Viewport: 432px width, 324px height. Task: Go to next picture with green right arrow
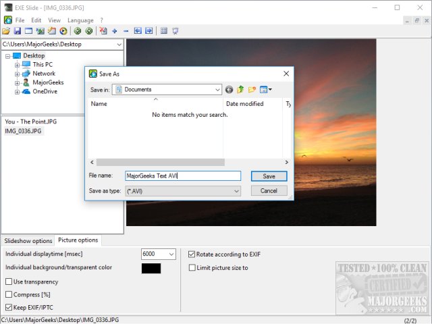point(89,31)
